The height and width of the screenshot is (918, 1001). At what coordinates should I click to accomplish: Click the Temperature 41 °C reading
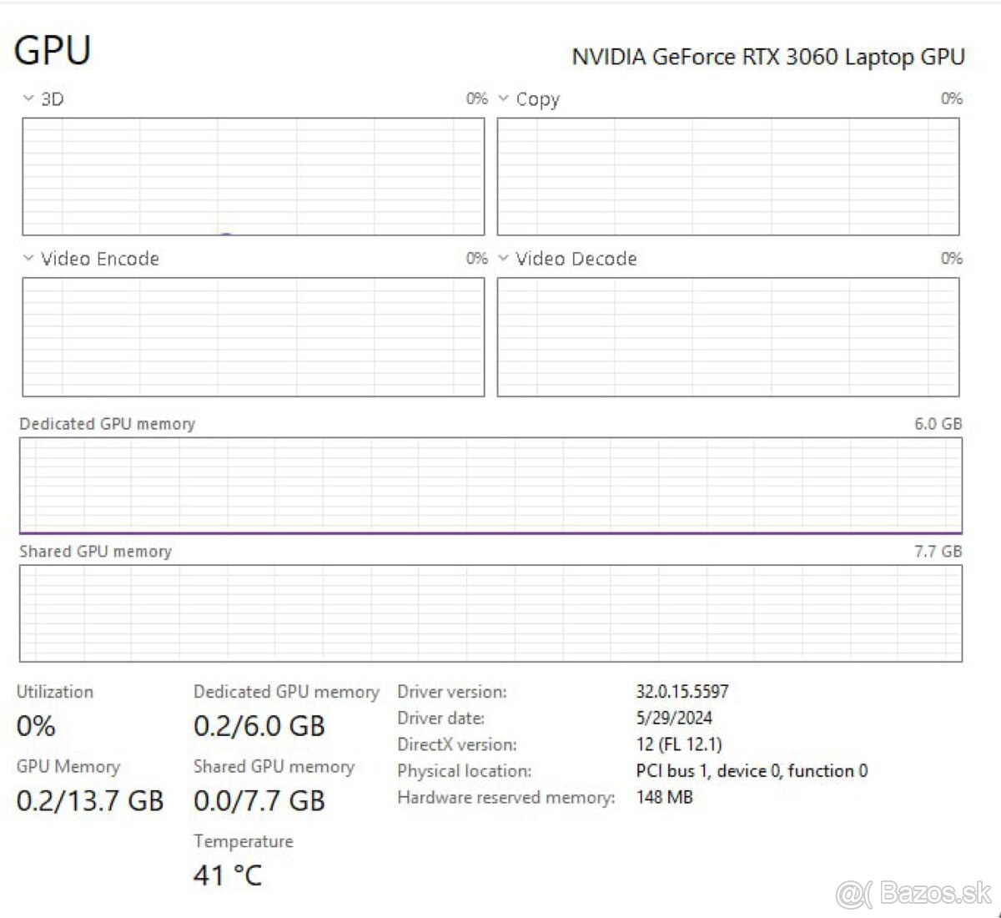pyautogui.click(x=227, y=875)
